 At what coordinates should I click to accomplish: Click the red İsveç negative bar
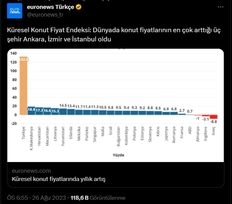click(x=214, y=117)
